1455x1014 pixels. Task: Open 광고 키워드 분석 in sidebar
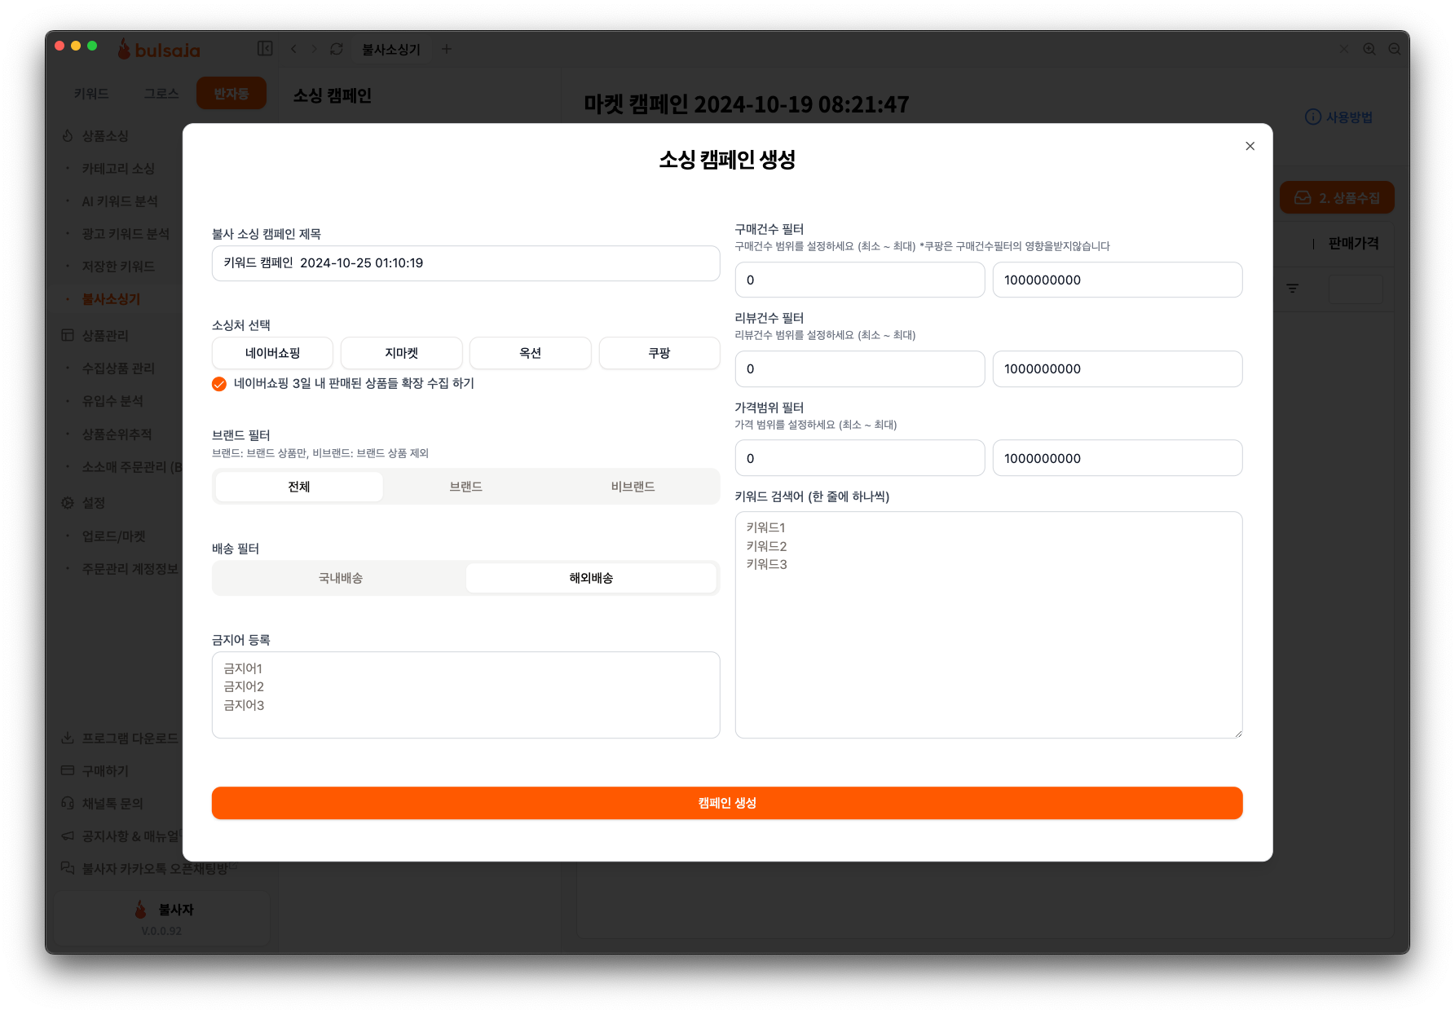coord(126,234)
